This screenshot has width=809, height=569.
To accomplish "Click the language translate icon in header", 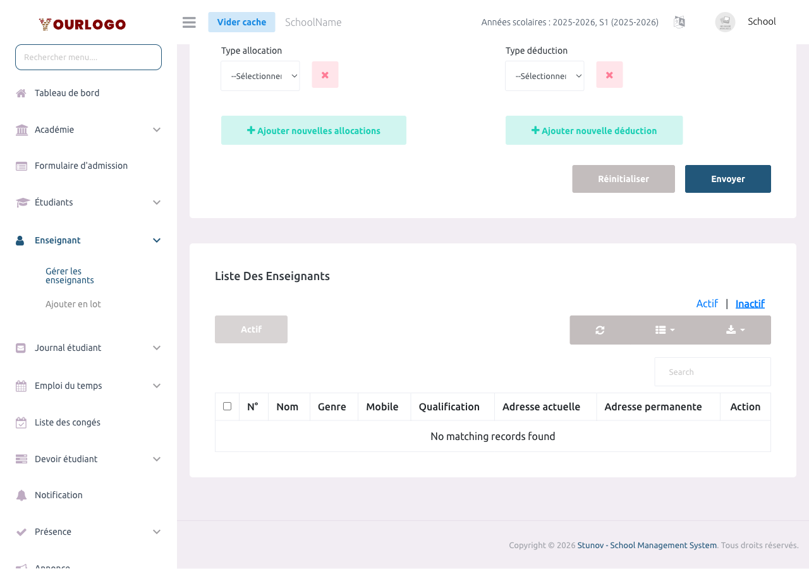I will [x=679, y=22].
